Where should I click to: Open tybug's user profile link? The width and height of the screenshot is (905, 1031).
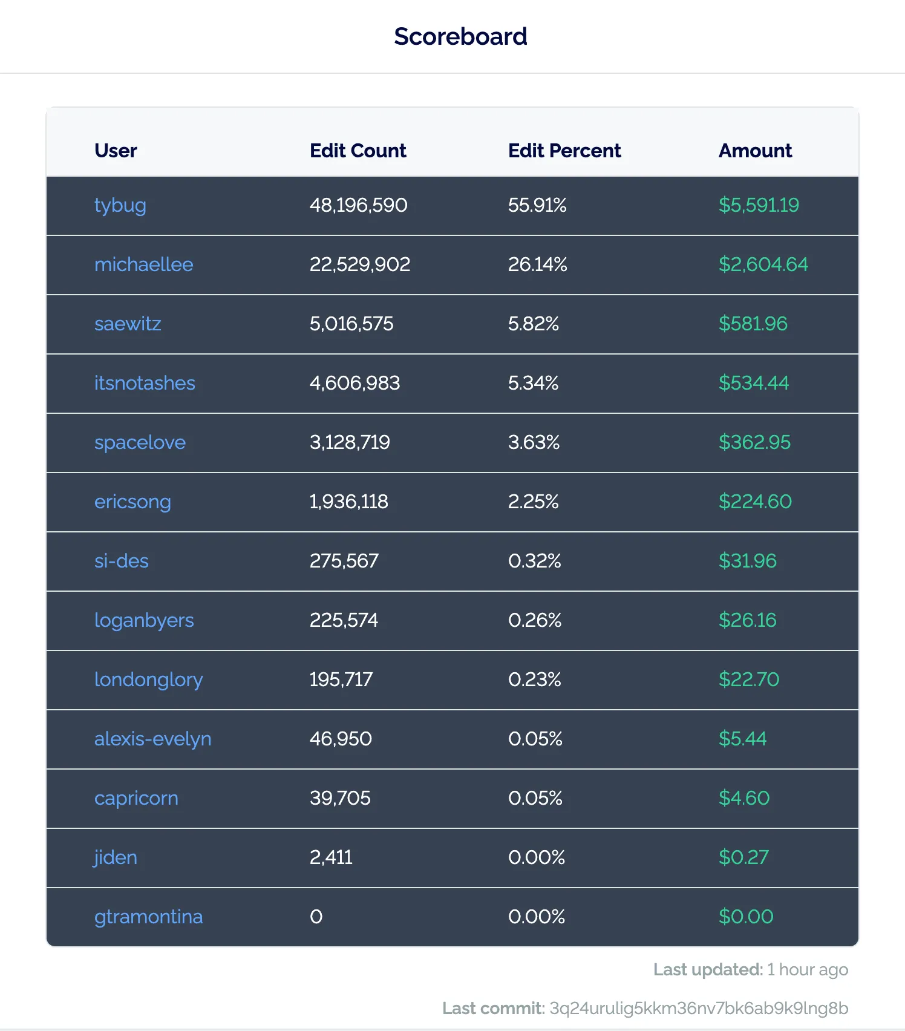coord(120,206)
